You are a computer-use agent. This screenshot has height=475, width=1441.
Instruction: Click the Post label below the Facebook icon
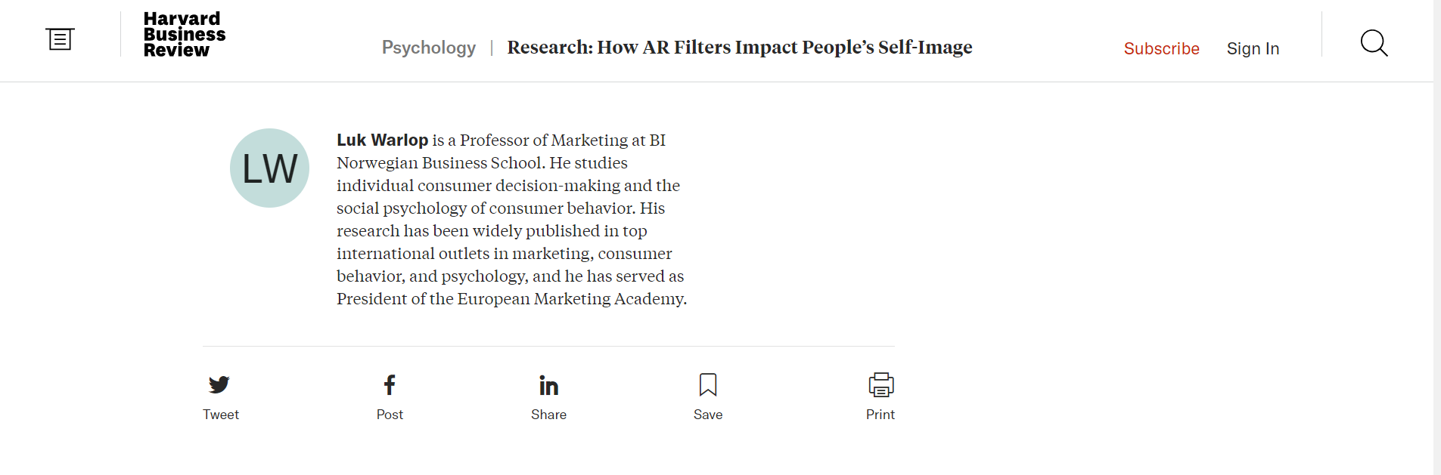(x=389, y=414)
